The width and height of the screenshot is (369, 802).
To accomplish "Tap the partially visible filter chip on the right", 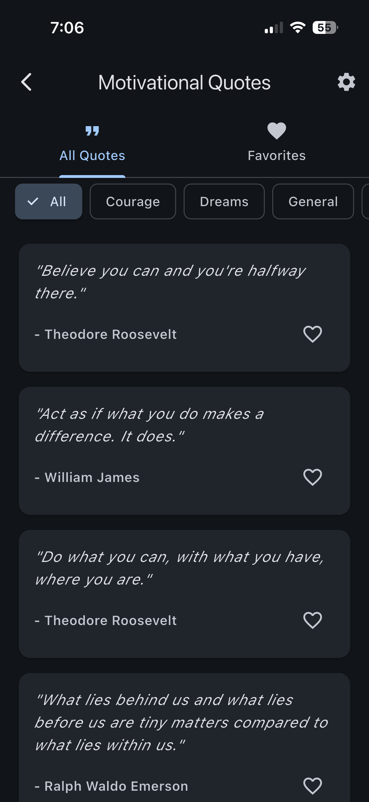I will pyautogui.click(x=366, y=201).
